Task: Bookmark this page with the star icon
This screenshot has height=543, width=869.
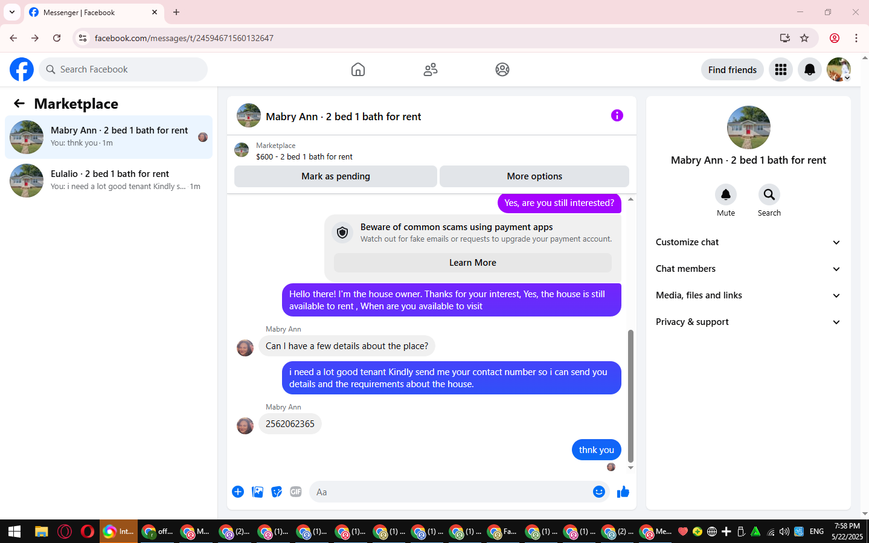Action: [804, 38]
